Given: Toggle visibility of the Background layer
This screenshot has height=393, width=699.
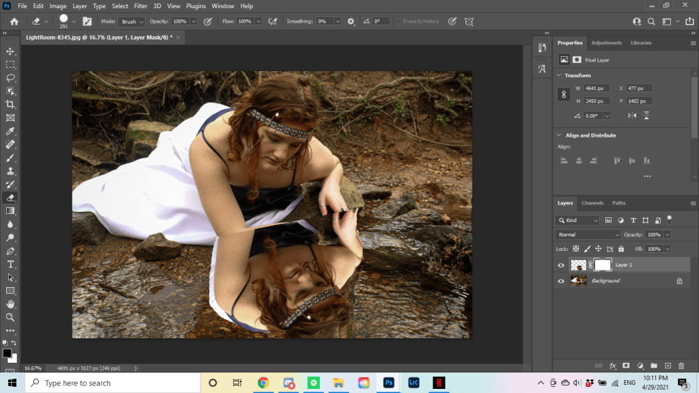Looking at the screenshot, I should (561, 281).
